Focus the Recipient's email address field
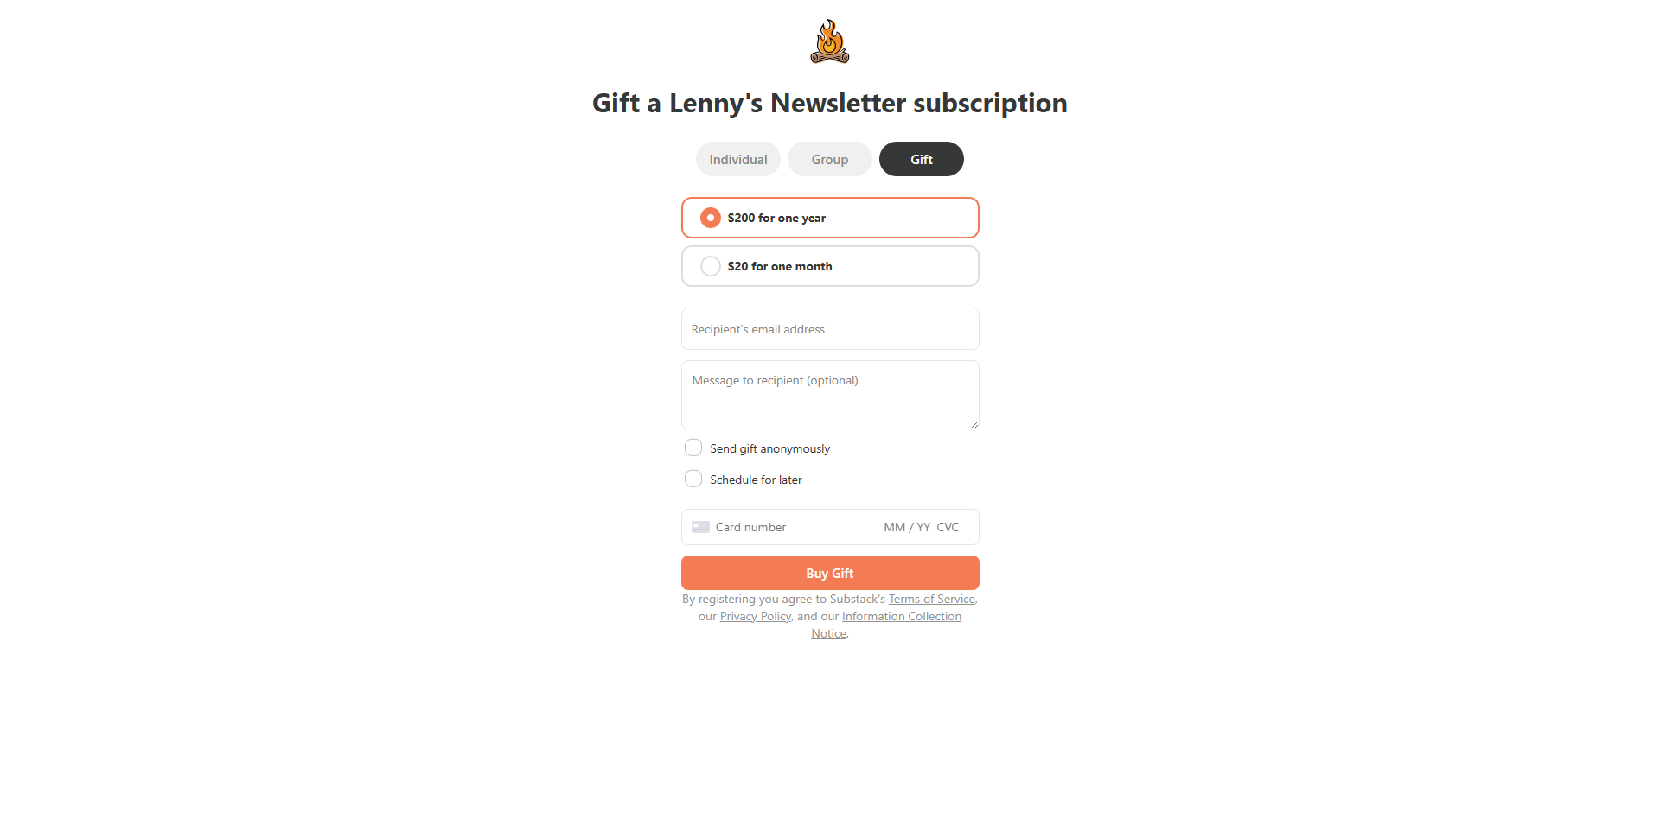This screenshot has width=1660, height=832. tap(830, 329)
